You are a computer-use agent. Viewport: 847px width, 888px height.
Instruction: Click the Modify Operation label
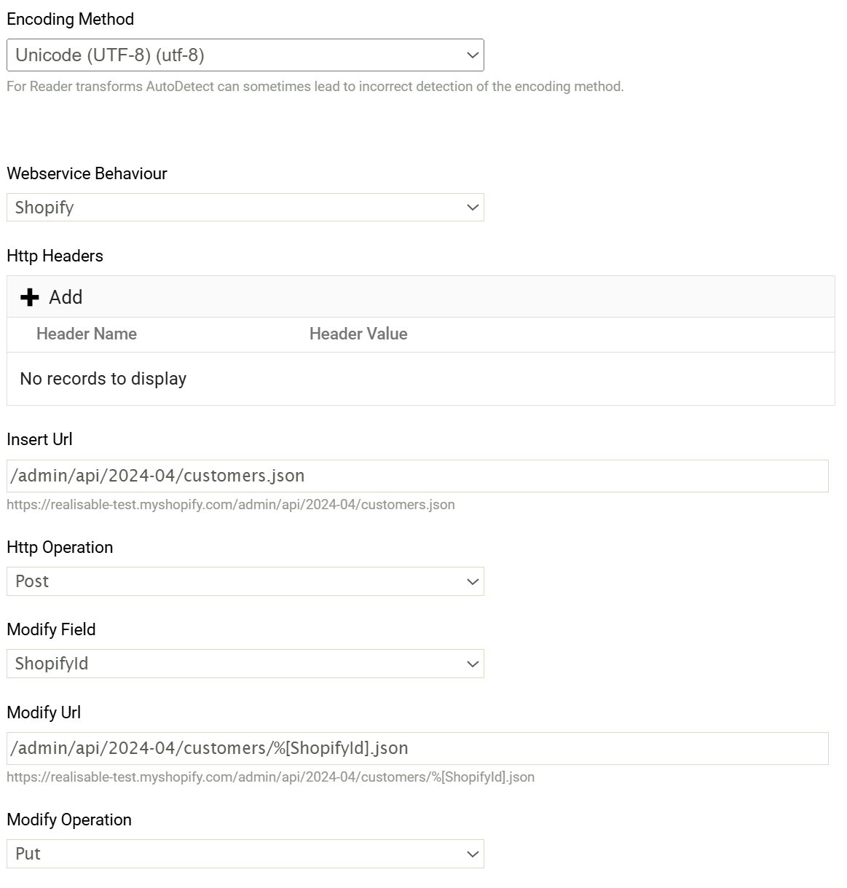click(69, 820)
